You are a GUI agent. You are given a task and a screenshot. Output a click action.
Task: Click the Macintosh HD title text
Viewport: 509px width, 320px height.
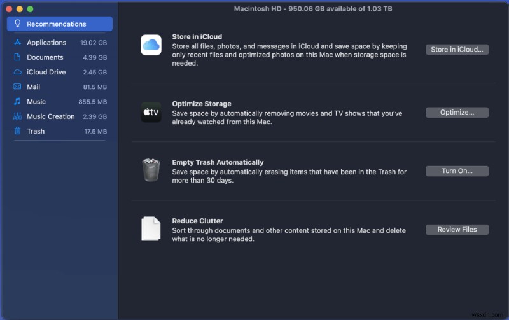click(x=313, y=9)
